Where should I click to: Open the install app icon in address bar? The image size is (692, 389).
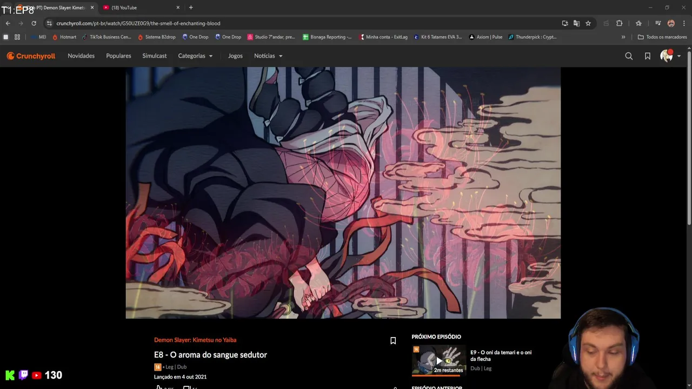565,23
